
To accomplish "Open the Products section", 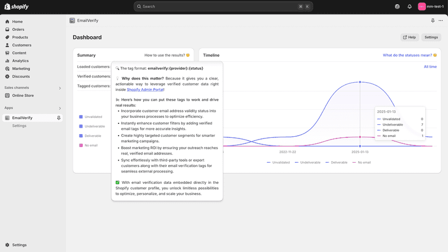I will 20,37.
